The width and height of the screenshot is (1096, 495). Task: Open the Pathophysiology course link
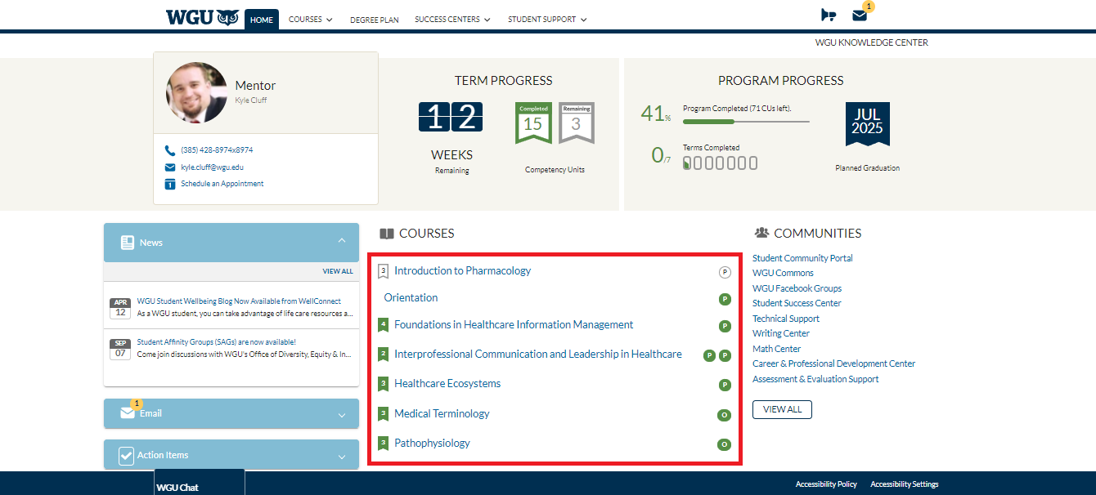(432, 444)
